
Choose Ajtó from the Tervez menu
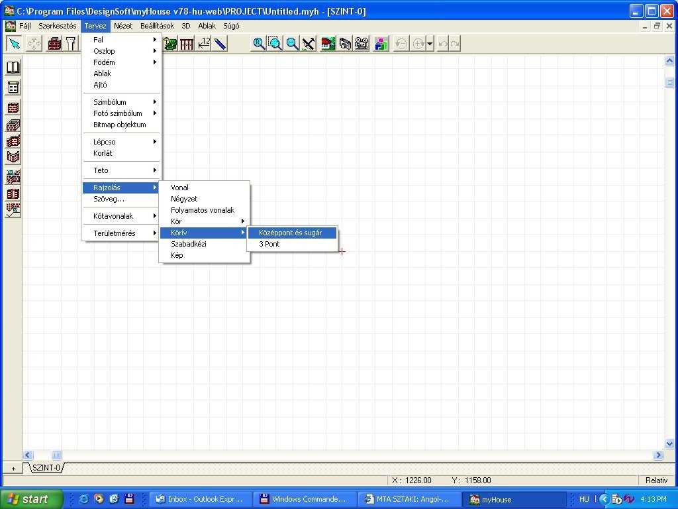click(x=122, y=85)
